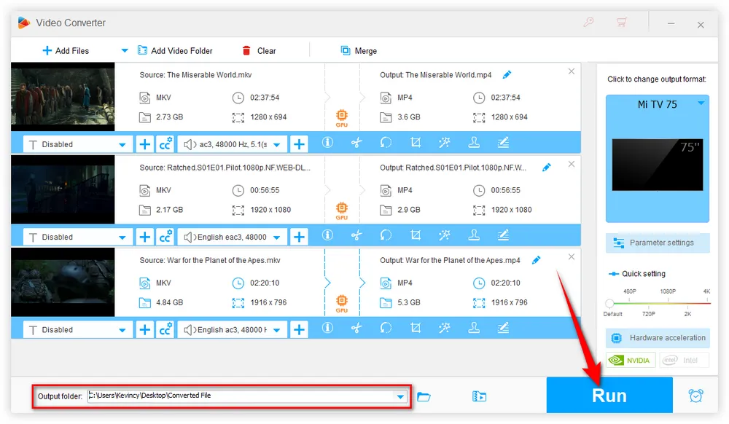The height and width of the screenshot is (424, 729).
Task: Set quick setting to 4K mark
Action: point(706,291)
